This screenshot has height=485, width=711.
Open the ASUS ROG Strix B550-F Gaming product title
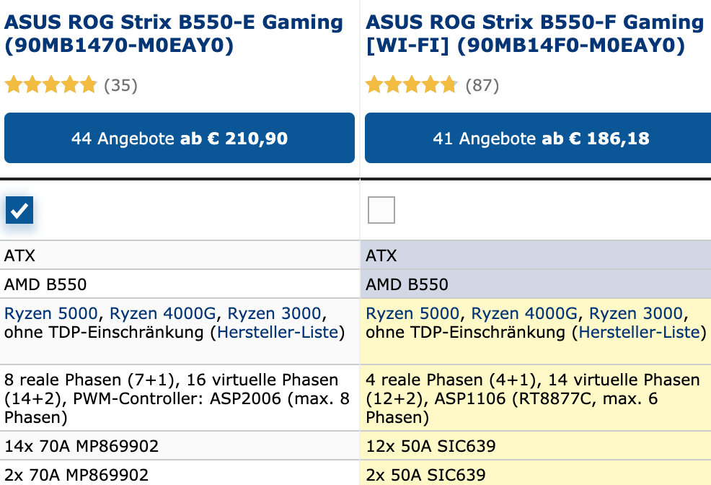535,34
